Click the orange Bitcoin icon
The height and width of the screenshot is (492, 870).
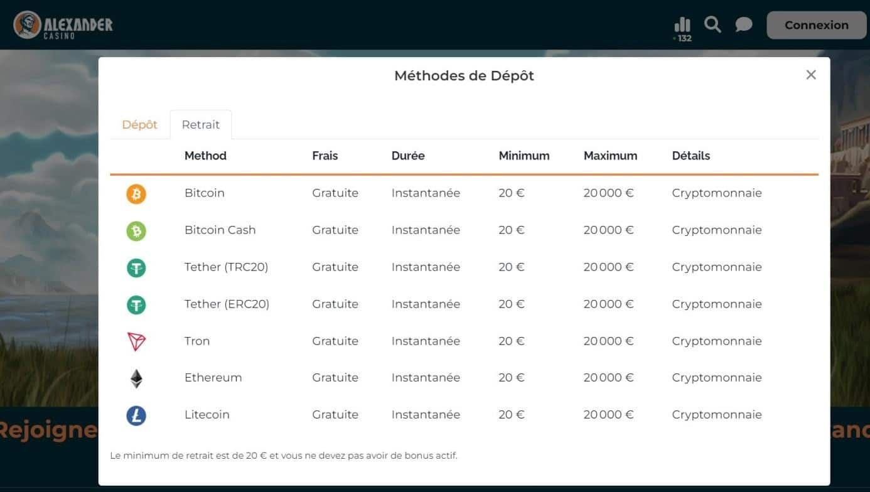pyautogui.click(x=136, y=194)
